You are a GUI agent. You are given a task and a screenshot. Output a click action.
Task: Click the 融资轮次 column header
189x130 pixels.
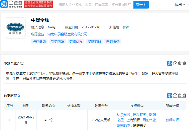(48, 105)
